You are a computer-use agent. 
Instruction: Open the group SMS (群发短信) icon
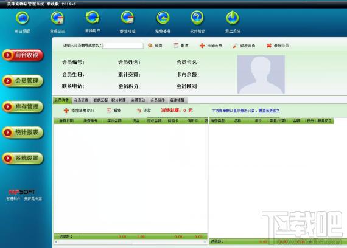pos(127,18)
